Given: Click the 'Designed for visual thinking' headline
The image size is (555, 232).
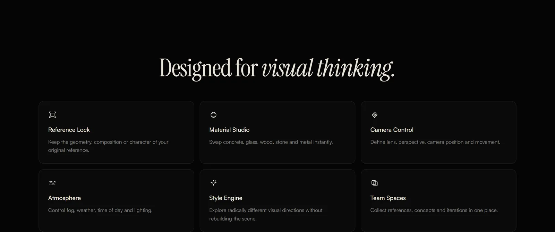Looking at the screenshot, I should tap(277, 68).
